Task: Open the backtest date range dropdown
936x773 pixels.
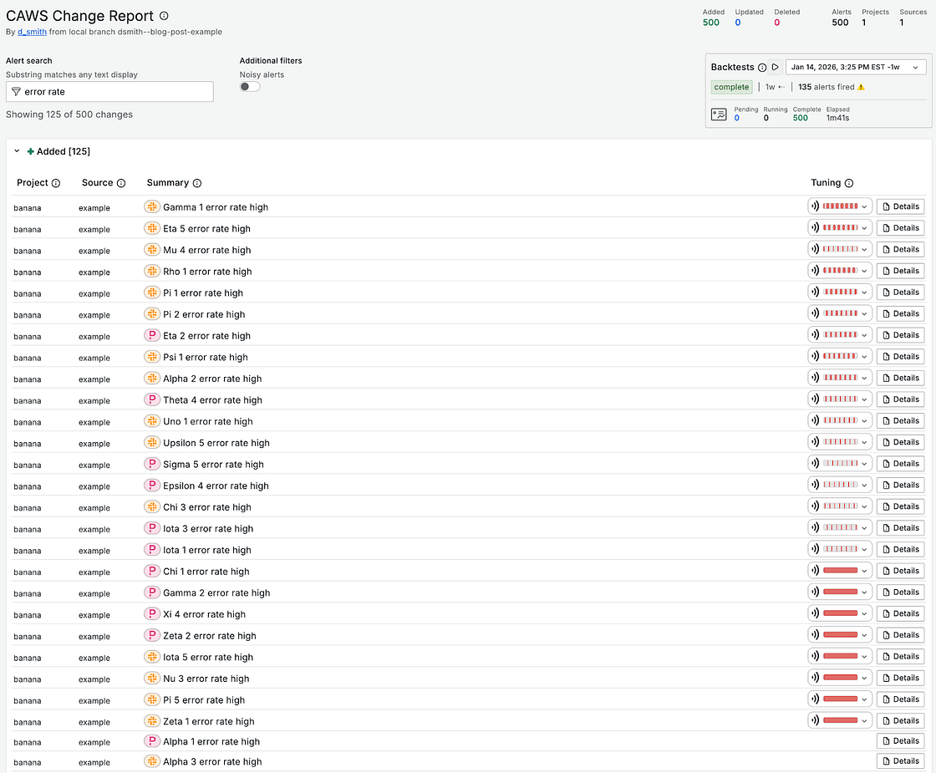Action: (x=856, y=67)
